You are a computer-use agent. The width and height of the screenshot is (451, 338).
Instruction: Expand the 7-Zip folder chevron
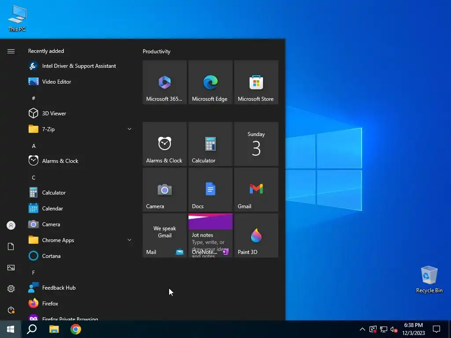point(129,129)
